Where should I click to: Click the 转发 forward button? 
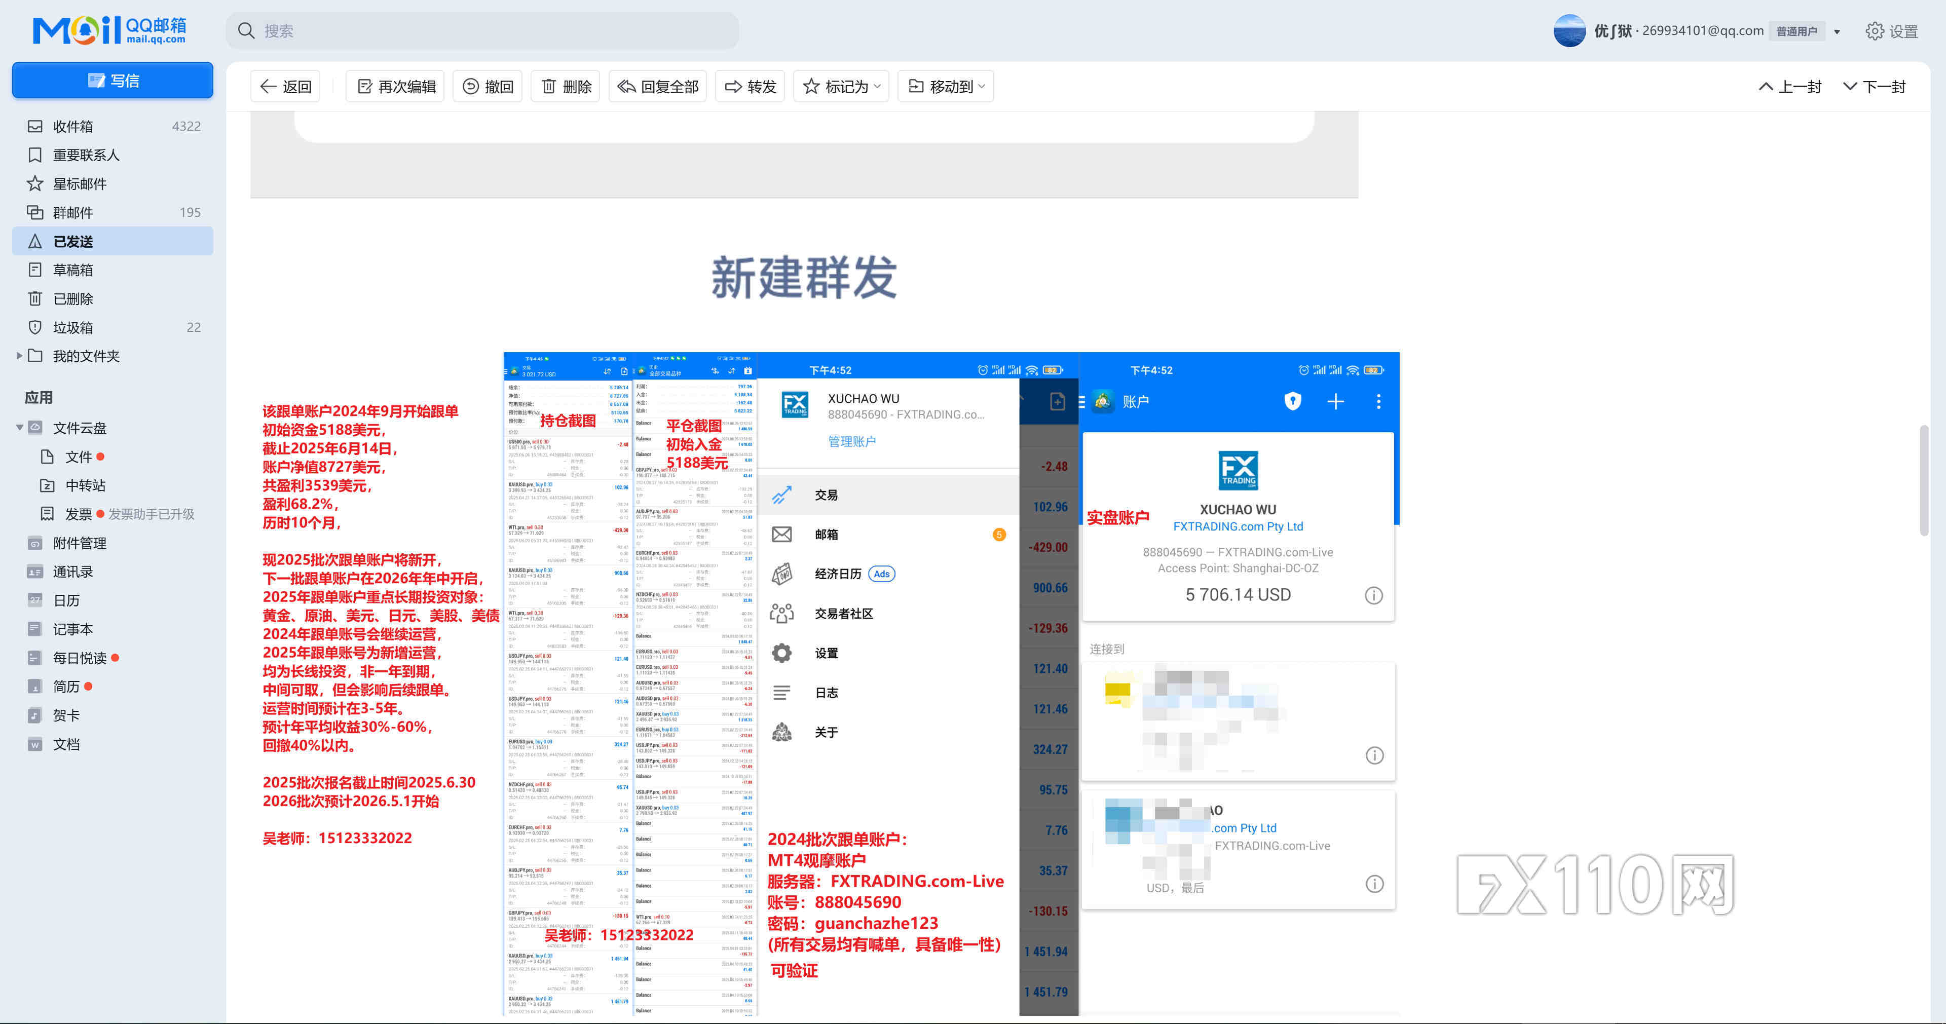coord(750,86)
